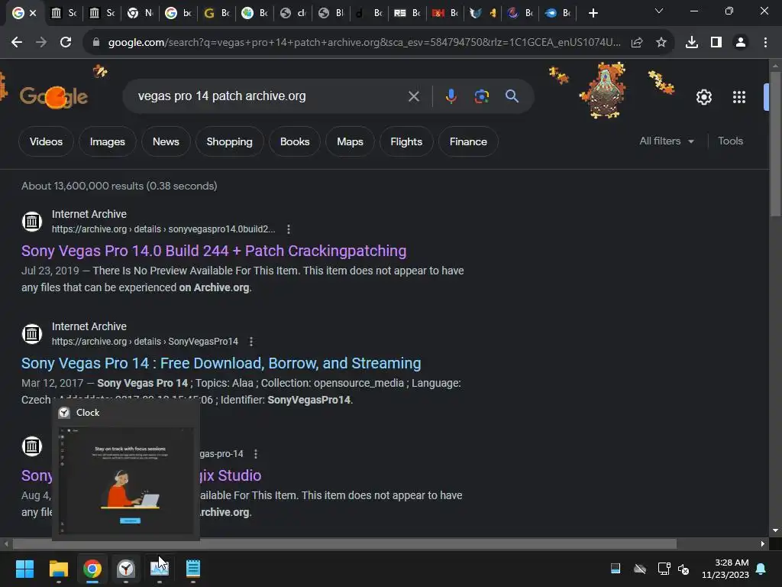Open the taskbar clock and date

(x=725, y=569)
